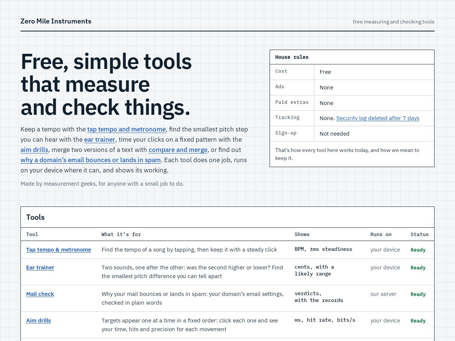The height and width of the screenshot is (341, 455).
Task: Open the 'Mail check' tool link
Action: coord(40,294)
